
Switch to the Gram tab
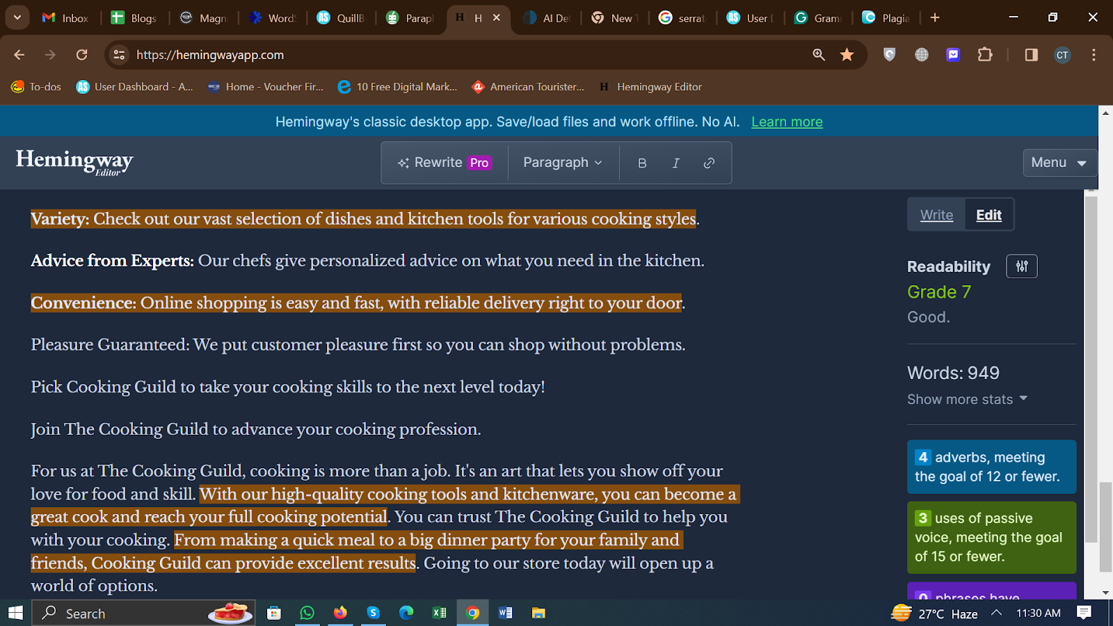click(819, 18)
